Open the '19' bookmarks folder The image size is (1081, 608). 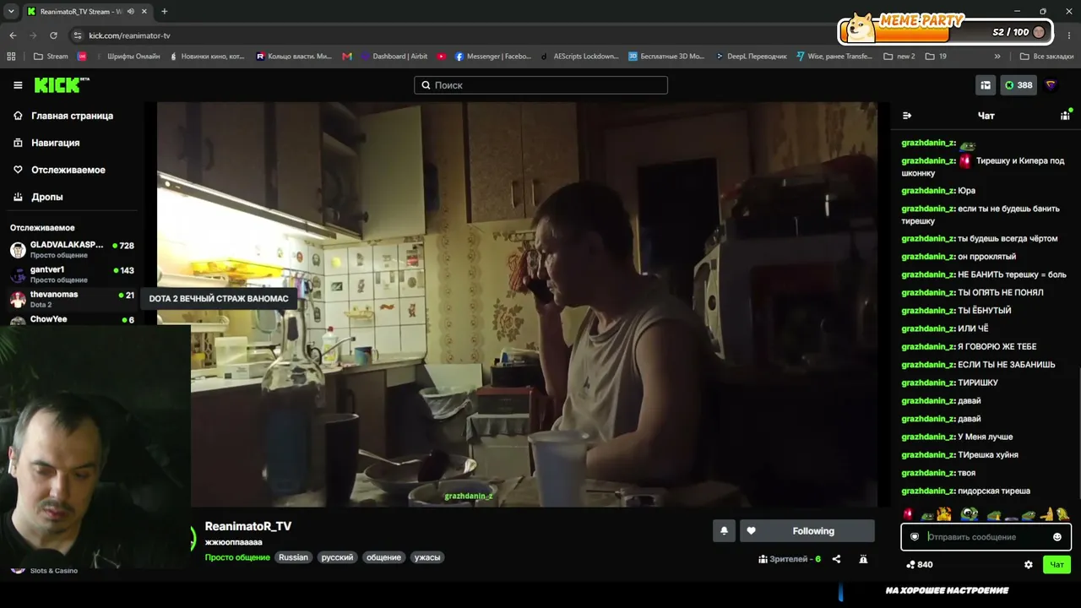[x=936, y=57]
